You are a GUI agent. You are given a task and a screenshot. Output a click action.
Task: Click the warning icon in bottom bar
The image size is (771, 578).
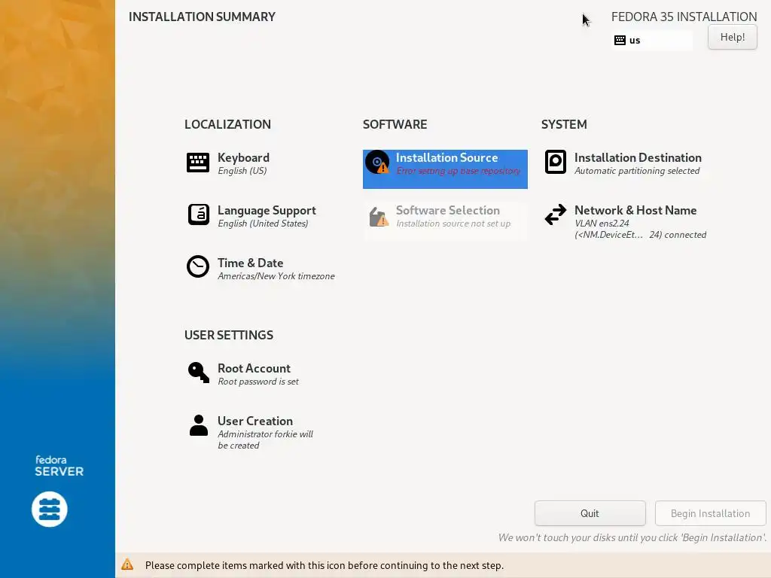point(127,564)
